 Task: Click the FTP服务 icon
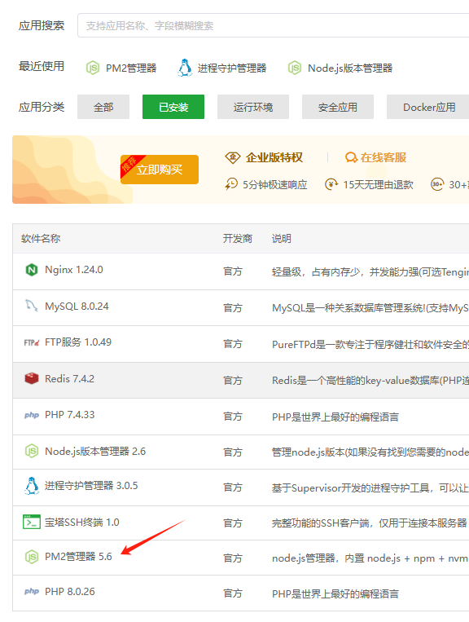click(x=32, y=342)
